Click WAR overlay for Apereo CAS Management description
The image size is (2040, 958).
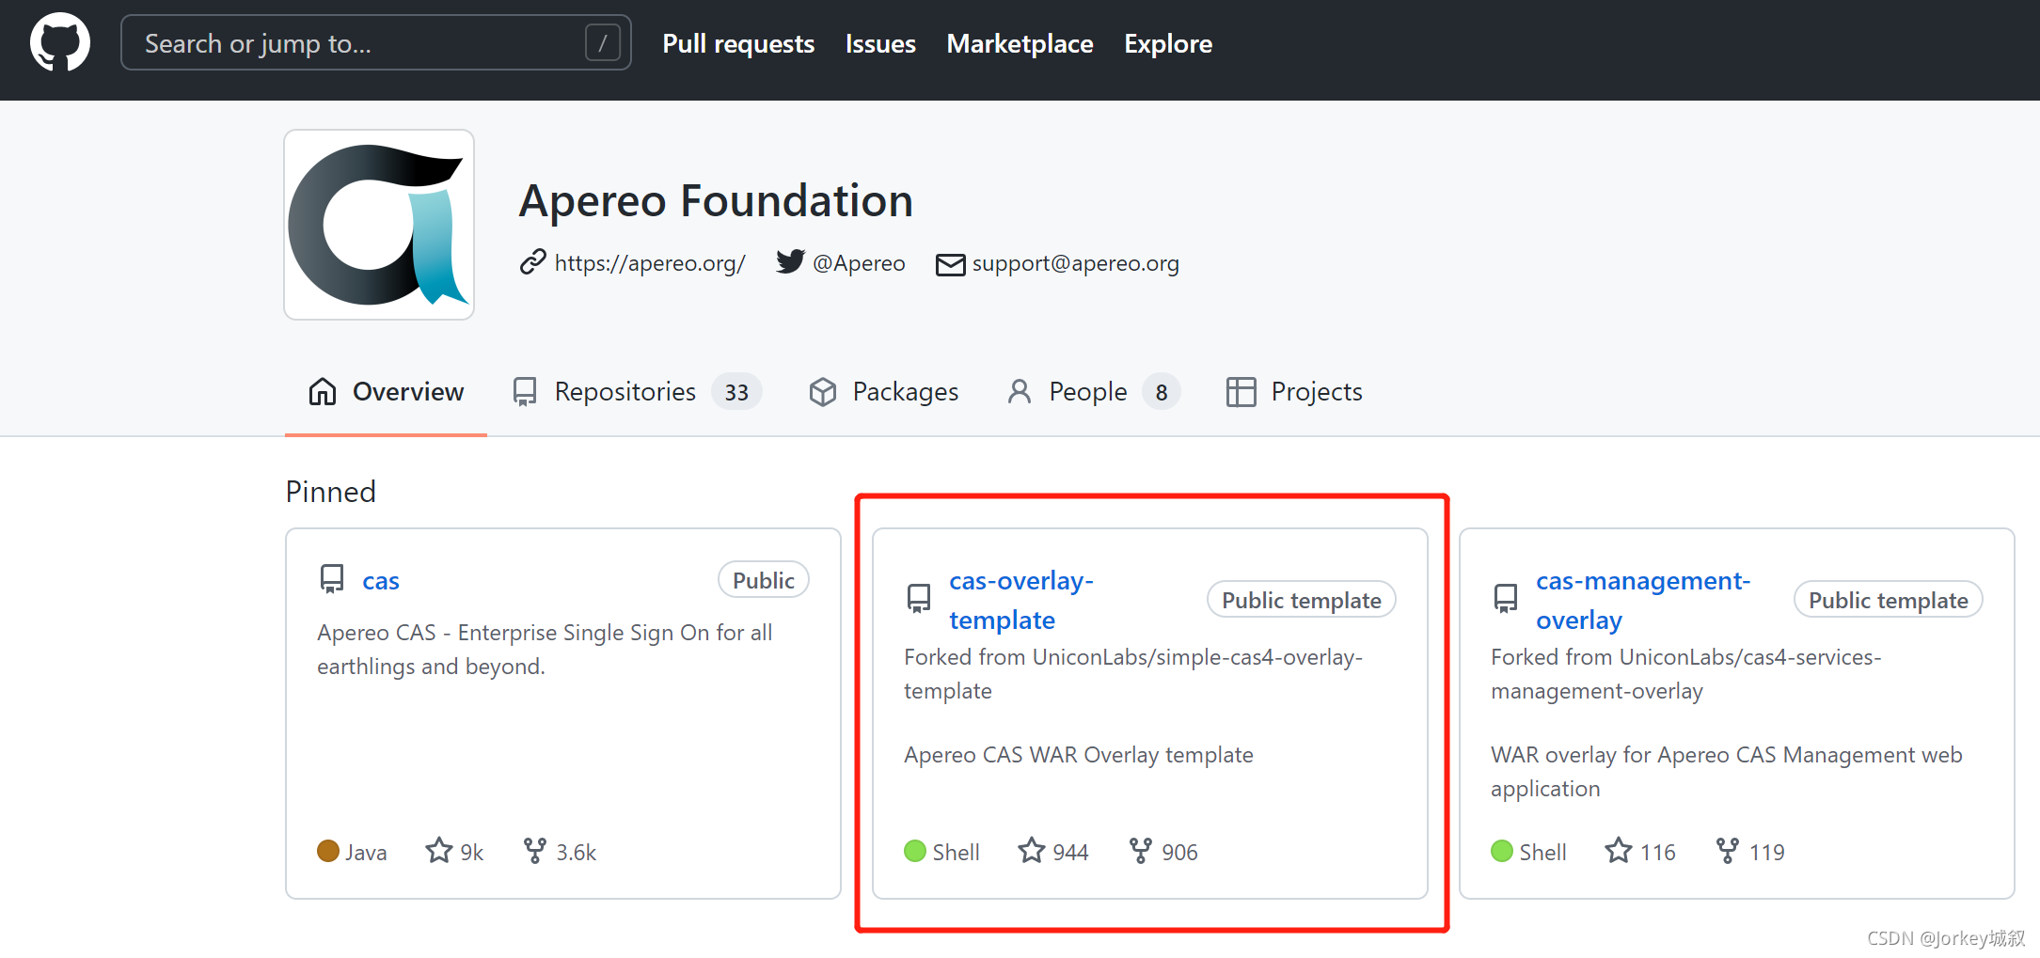1727,772
